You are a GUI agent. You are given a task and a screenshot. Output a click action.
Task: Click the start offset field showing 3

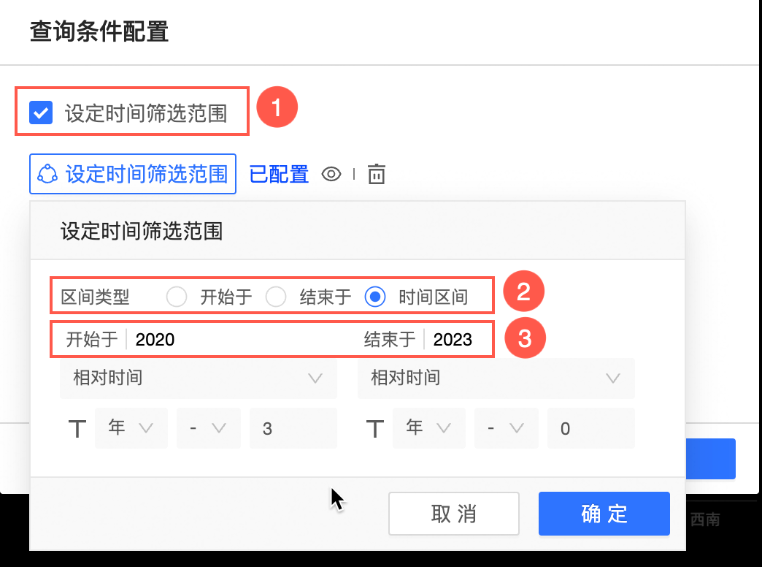pyautogui.click(x=293, y=427)
